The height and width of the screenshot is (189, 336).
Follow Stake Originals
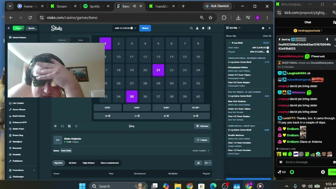[x=202, y=140]
